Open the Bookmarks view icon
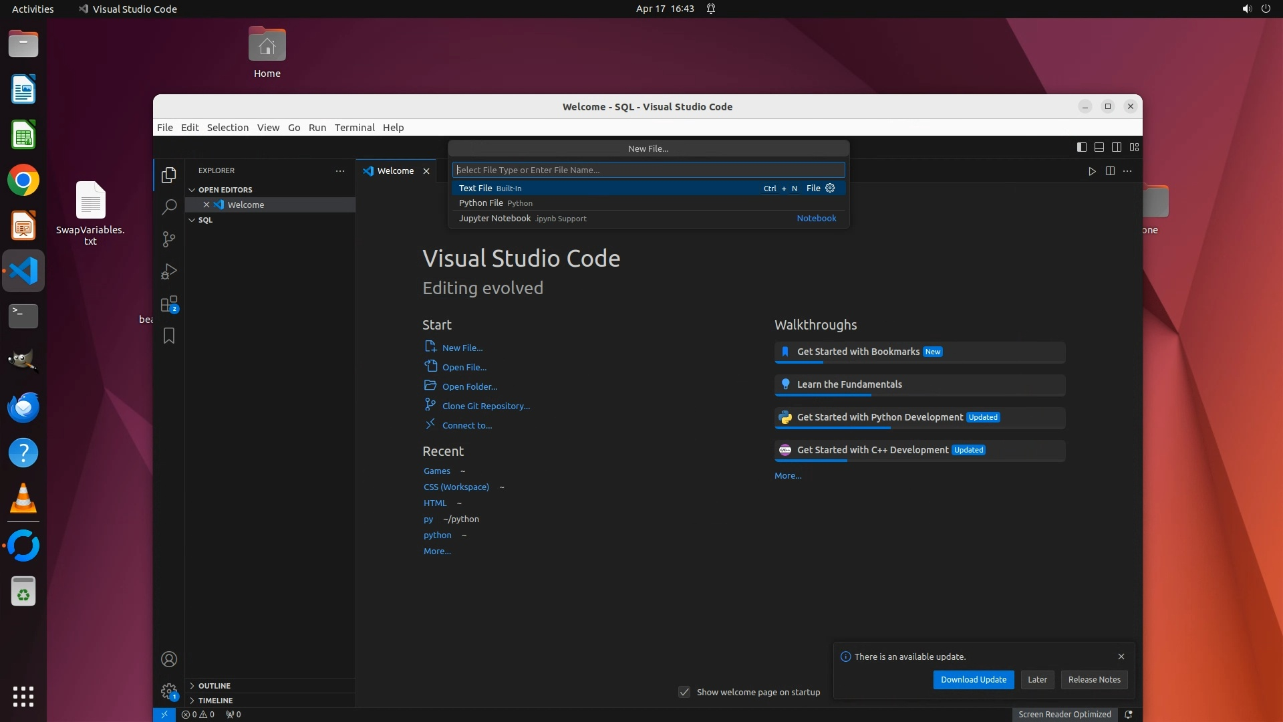This screenshot has width=1283, height=722. coord(169,336)
